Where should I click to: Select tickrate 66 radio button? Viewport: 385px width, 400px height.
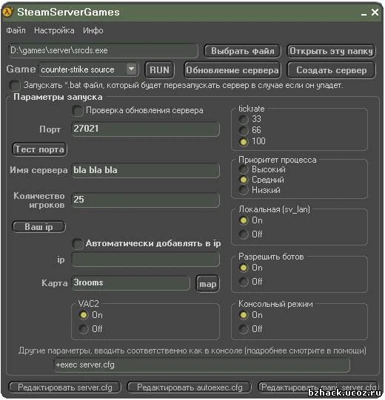(x=244, y=130)
